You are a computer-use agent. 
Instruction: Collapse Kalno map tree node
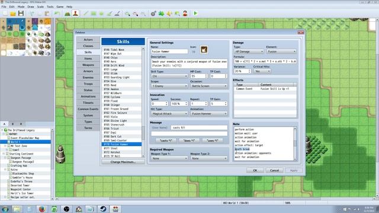point(5,170)
